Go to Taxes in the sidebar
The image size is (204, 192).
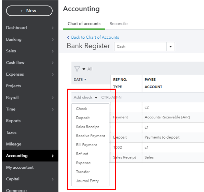(x=11, y=132)
